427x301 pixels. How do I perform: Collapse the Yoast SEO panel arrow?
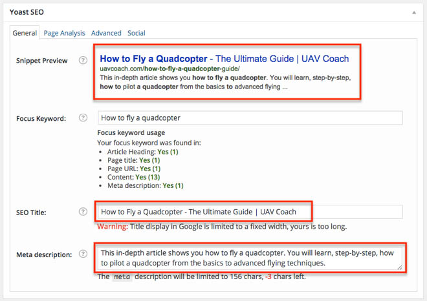[414, 12]
